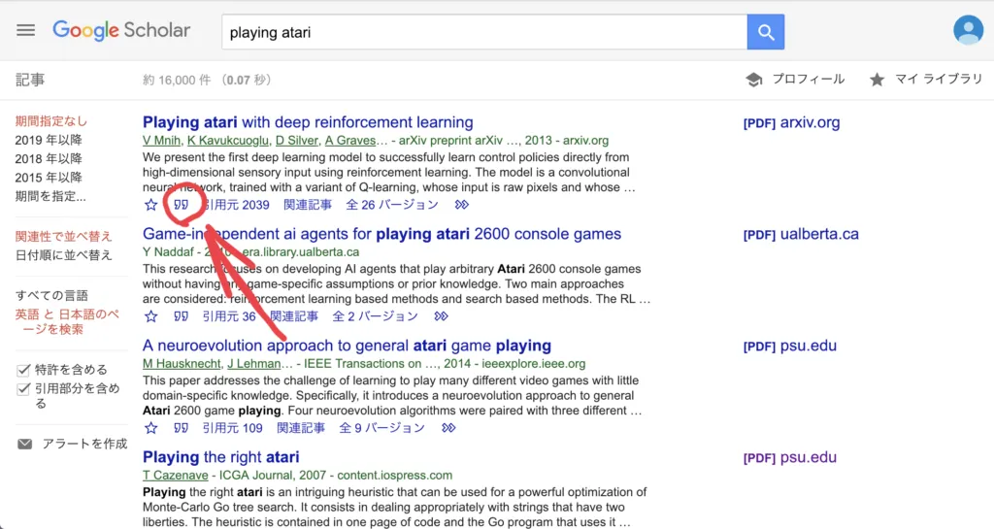The width and height of the screenshot is (994, 529).
Task: Toggle the 引用部分を含める checkbox
Action: (x=24, y=389)
